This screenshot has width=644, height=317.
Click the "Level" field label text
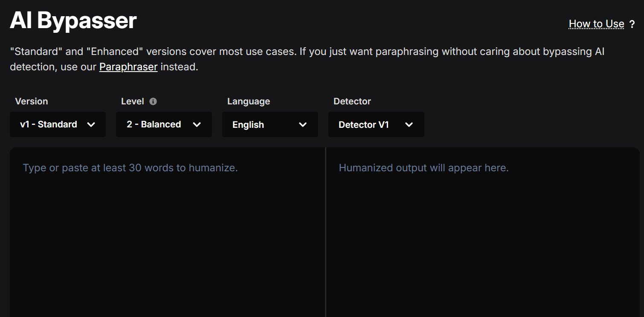tap(133, 101)
